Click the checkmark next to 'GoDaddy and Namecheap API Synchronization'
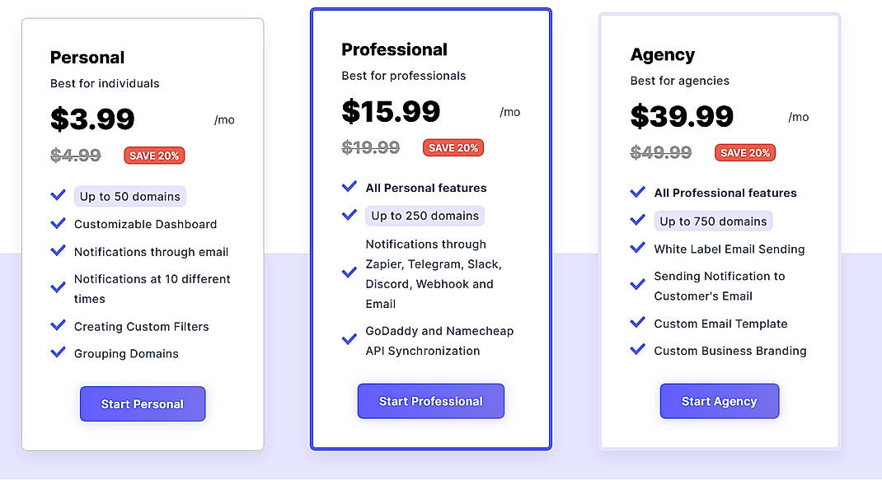This screenshot has width=882, height=480. (x=349, y=338)
